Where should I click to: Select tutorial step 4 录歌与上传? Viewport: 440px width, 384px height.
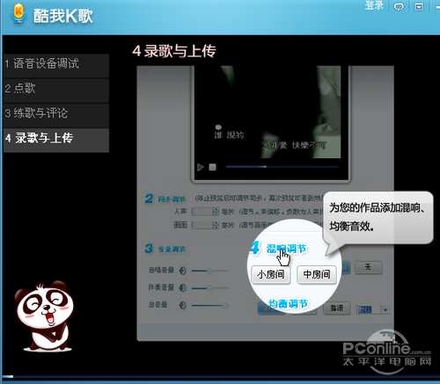(56, 140)
